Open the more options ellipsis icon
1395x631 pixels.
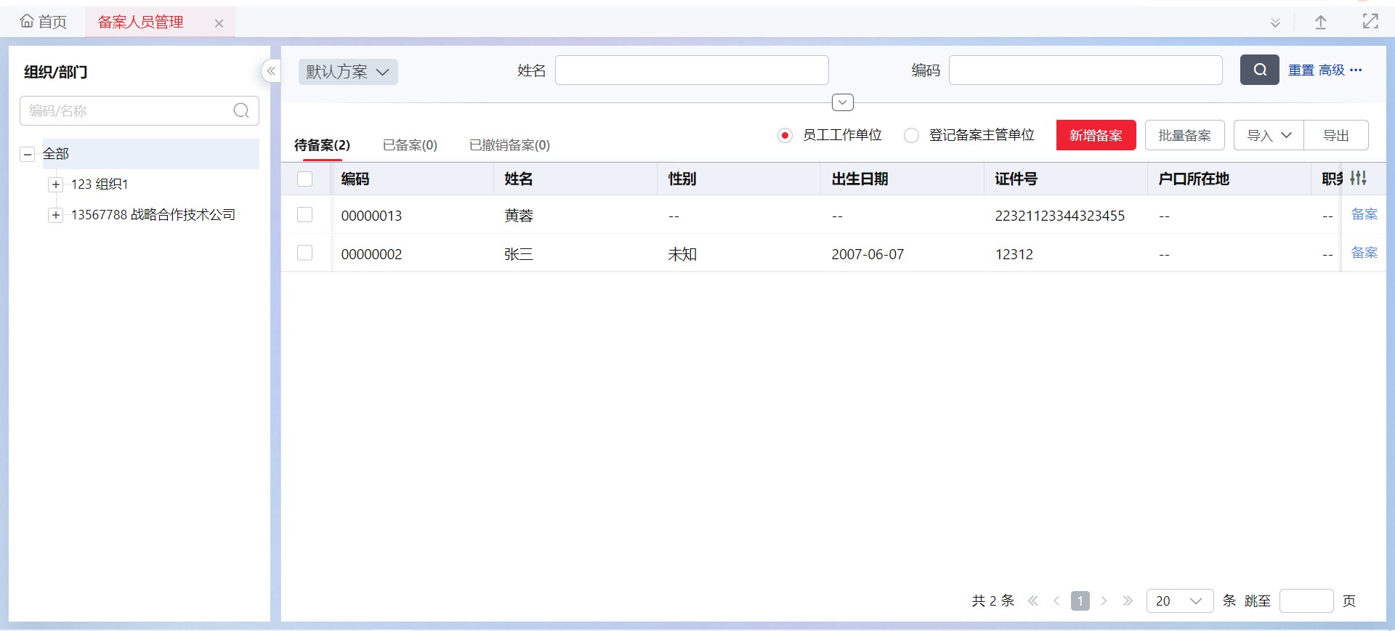pyautogui.click(x=1356, y=70)
